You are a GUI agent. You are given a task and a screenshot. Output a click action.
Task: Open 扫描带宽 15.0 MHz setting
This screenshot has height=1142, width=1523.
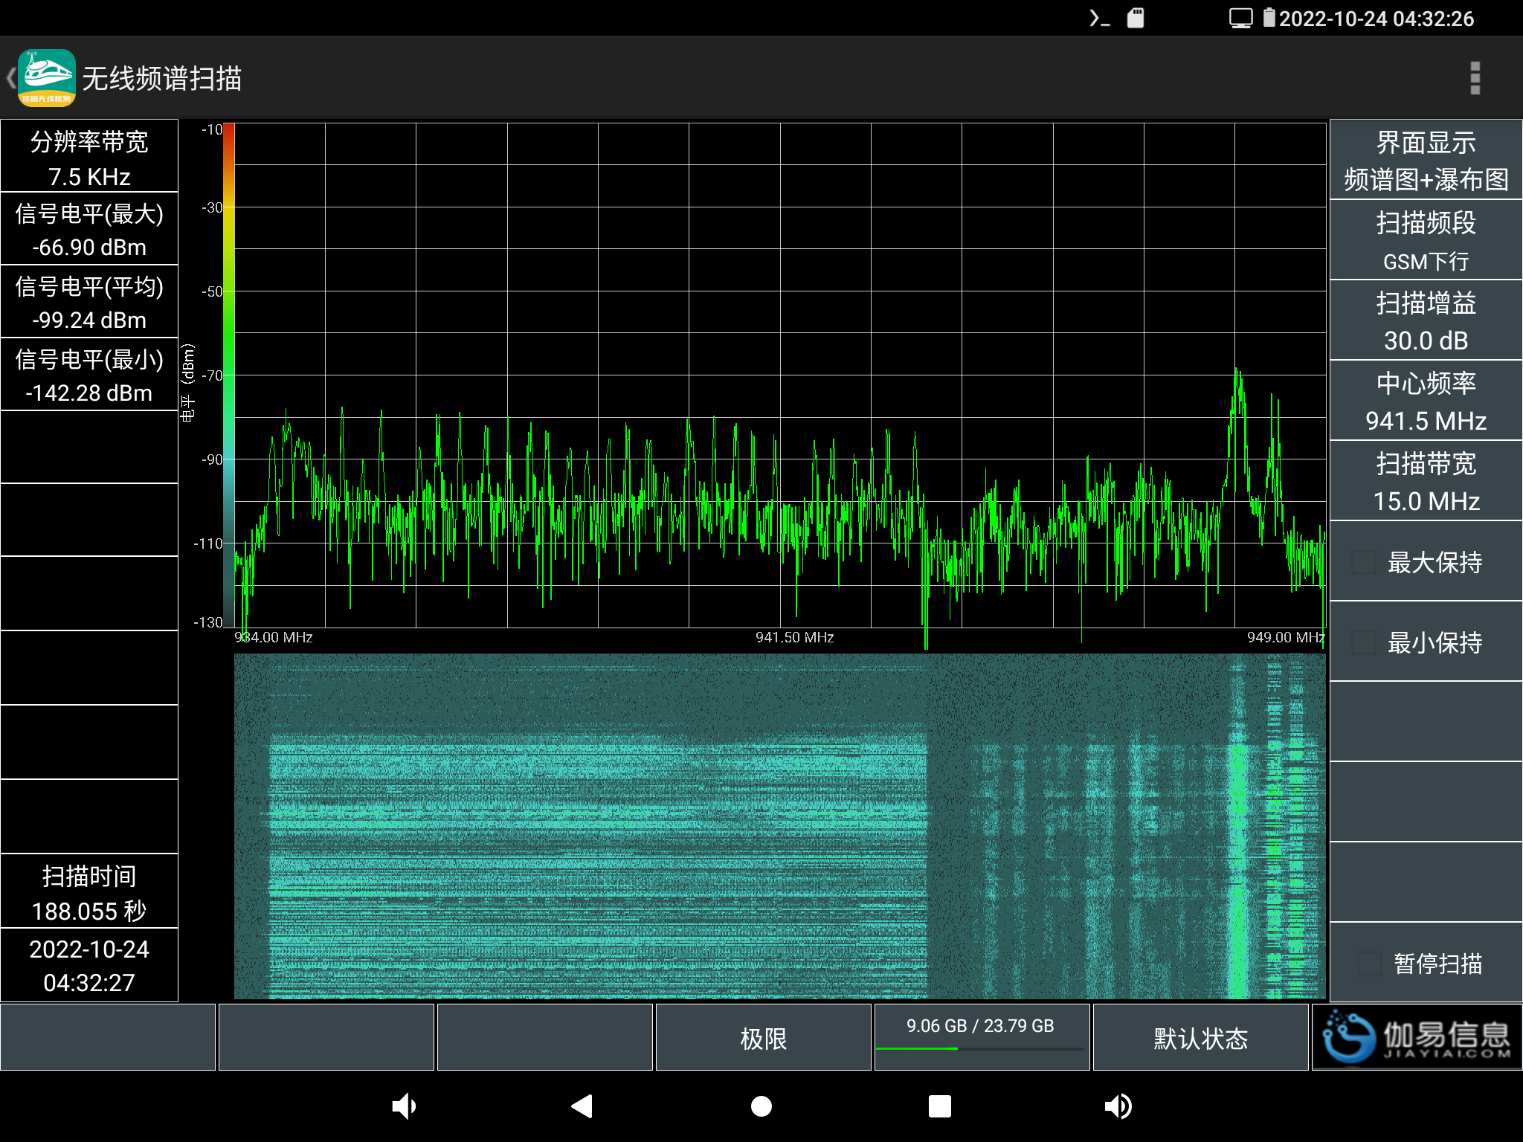coord(1426,481)
